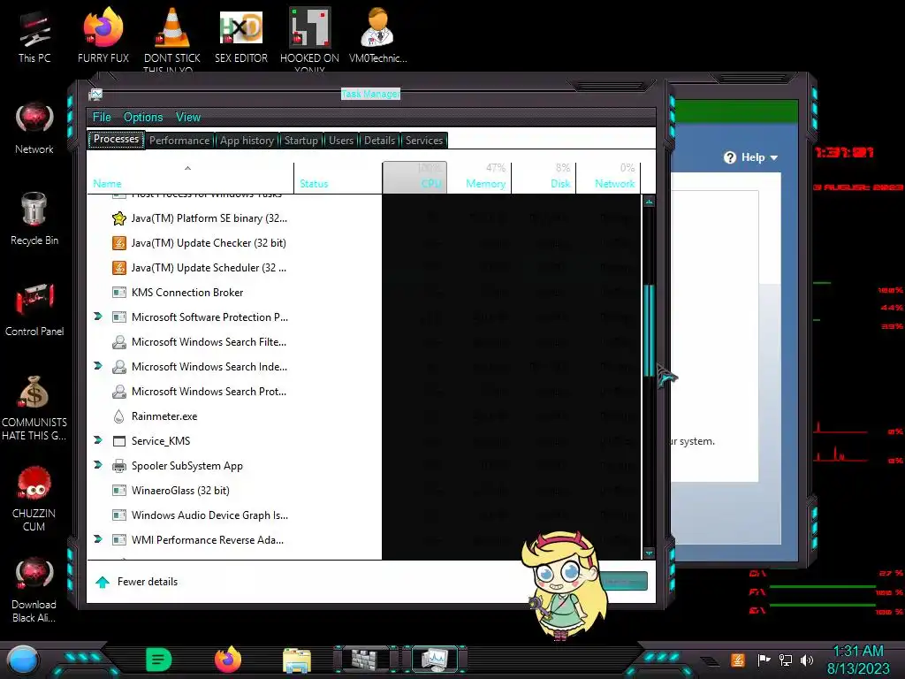
Task: Sort by the Memory column header
Action: [479, 177]
